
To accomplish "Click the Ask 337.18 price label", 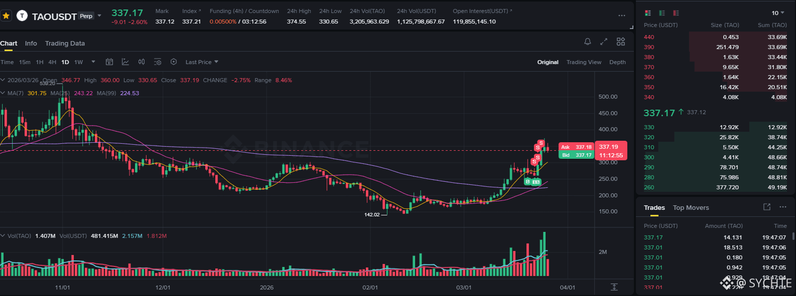I will coord(576,147).
